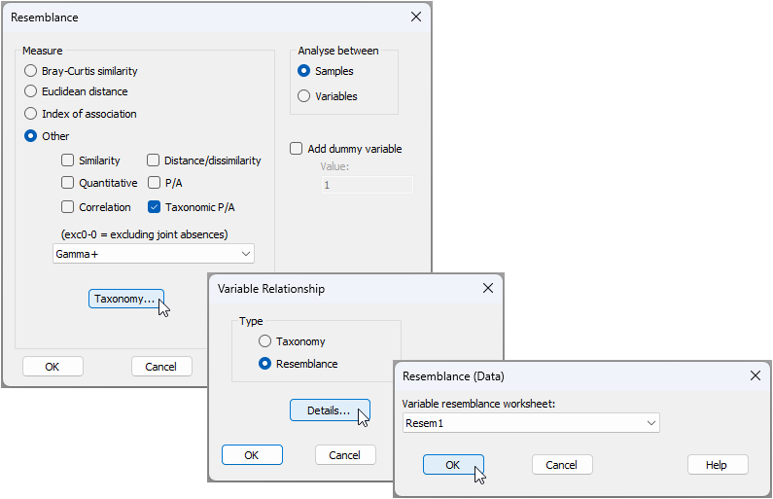
Task: Open Details... in Variable Relationship
Action: 329,410
